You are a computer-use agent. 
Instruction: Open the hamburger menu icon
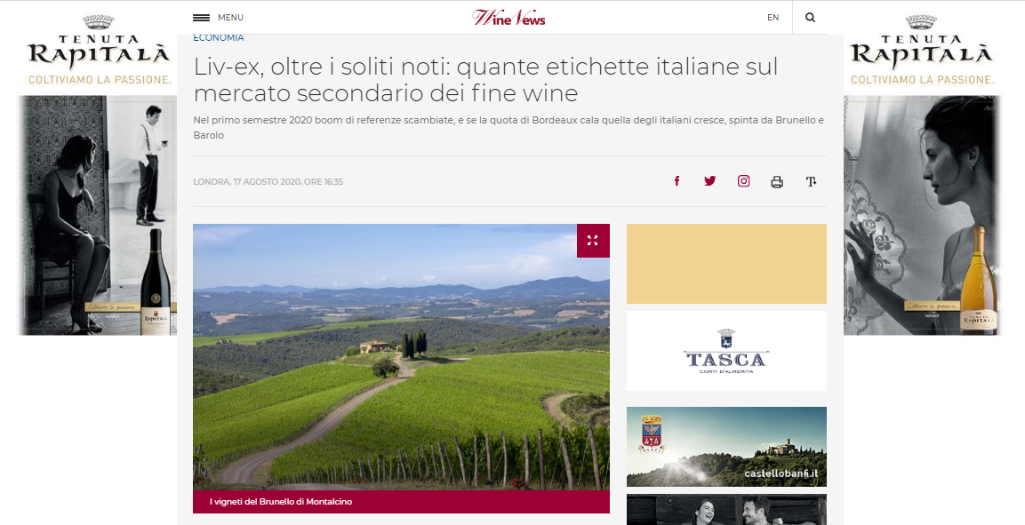tap(201, 18)
